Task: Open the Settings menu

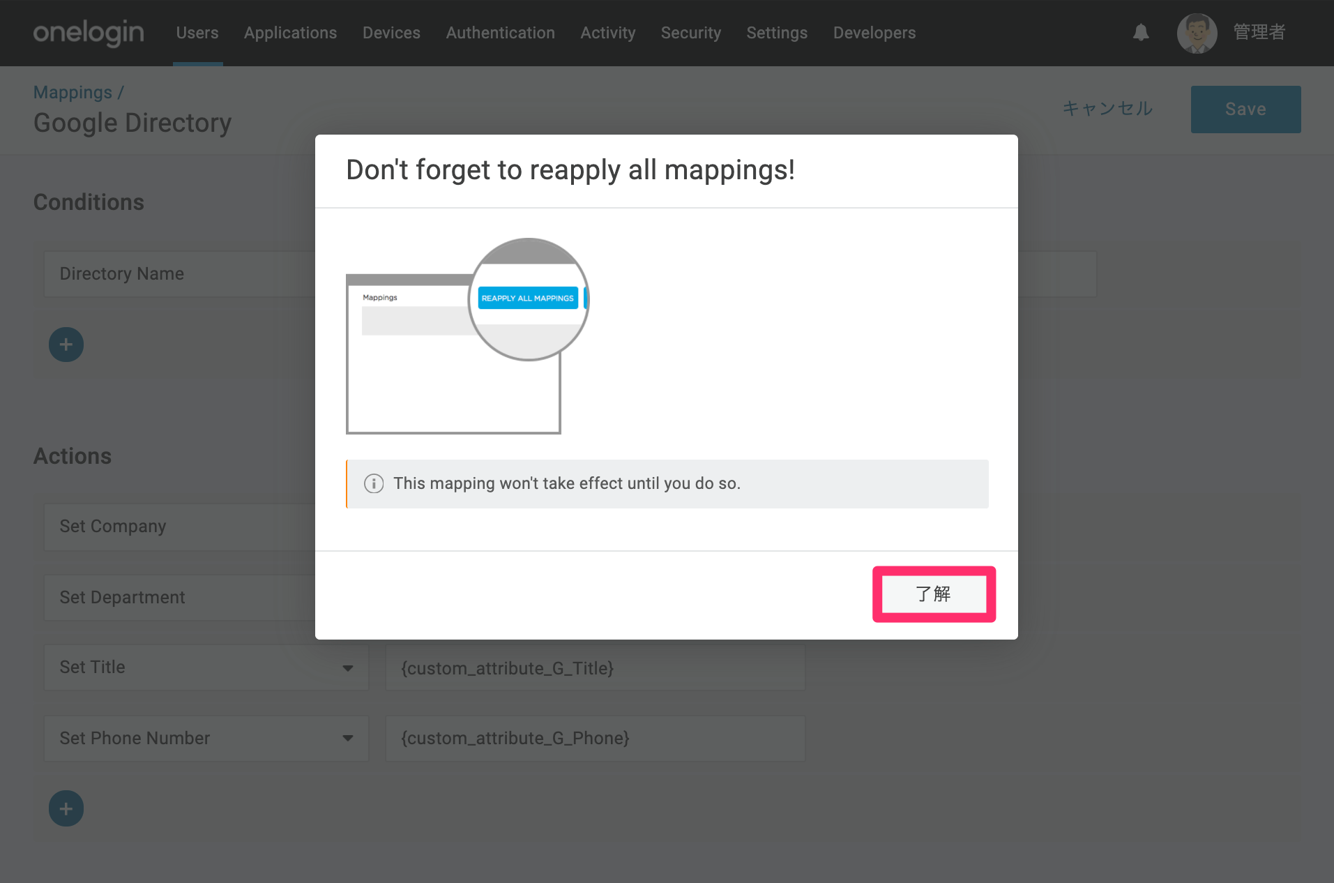Action: [777, 33]
